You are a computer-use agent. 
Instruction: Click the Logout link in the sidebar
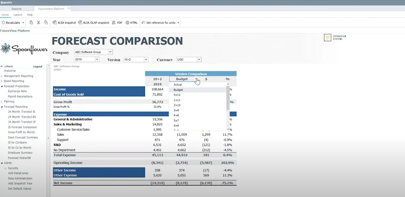coord(37,66)
